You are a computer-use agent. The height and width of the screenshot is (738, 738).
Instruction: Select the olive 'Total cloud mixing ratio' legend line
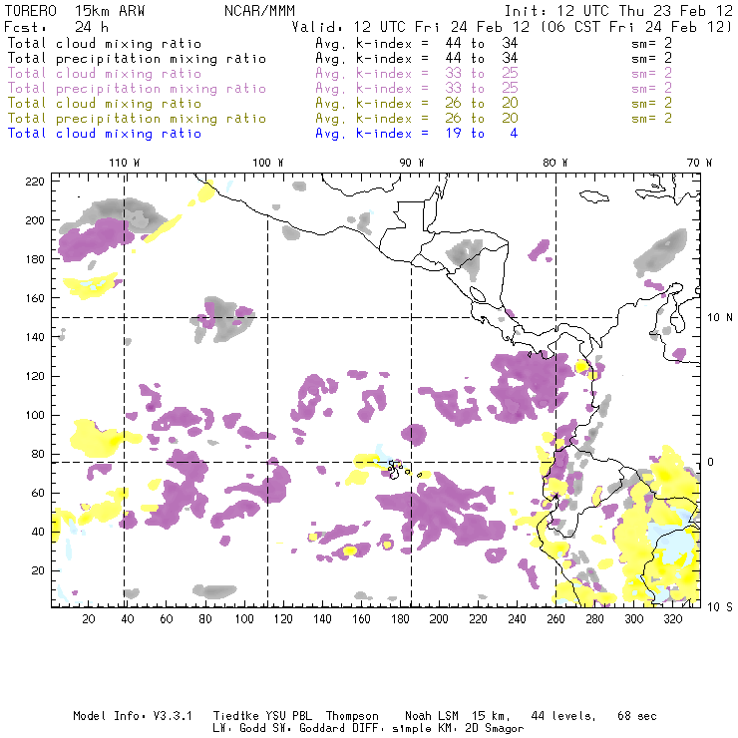pos(105,103)
